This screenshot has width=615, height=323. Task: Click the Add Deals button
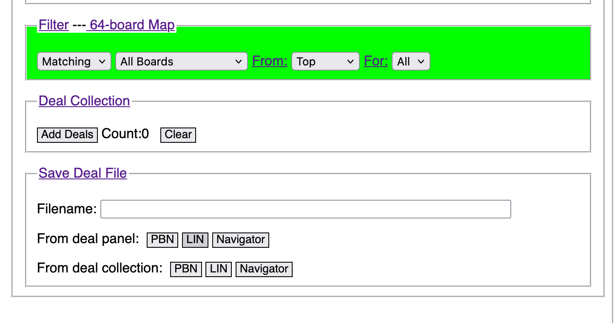67,135
